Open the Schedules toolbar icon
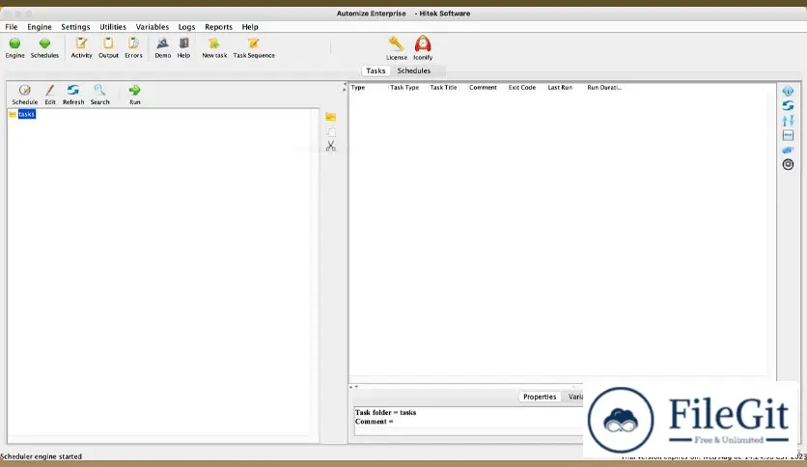This screenshot has width=807, height=467. tap(44, 44)
